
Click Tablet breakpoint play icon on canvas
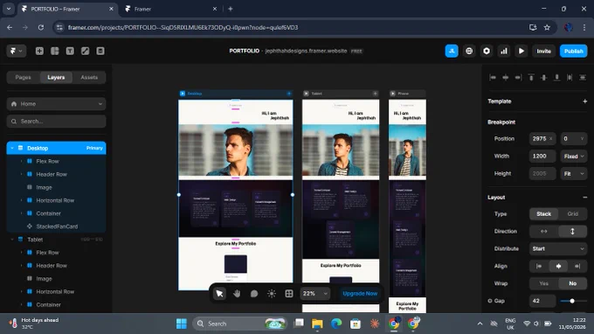tap(306, 94)
